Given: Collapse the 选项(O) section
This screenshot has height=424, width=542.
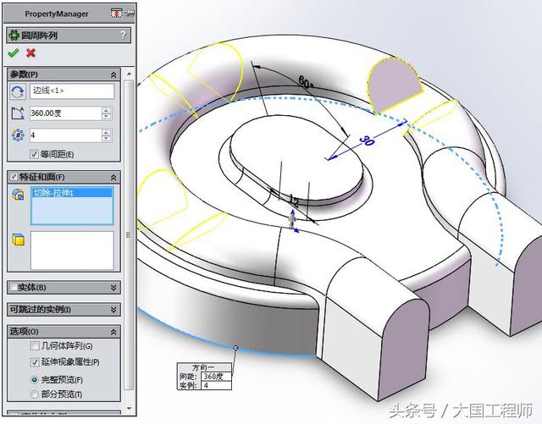Looking at the screenshot, I should [x=113, y=332].
